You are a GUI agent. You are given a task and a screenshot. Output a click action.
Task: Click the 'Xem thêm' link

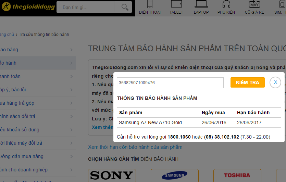point(102,127)
